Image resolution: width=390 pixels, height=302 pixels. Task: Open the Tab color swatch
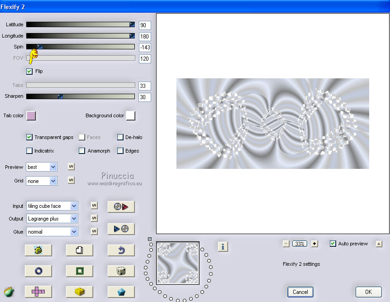(31, 116)
